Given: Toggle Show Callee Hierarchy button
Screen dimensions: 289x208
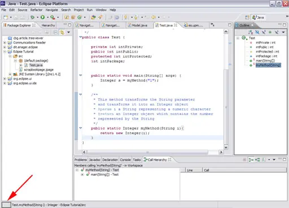Looking at the screenshot, I should pos(257,160).
